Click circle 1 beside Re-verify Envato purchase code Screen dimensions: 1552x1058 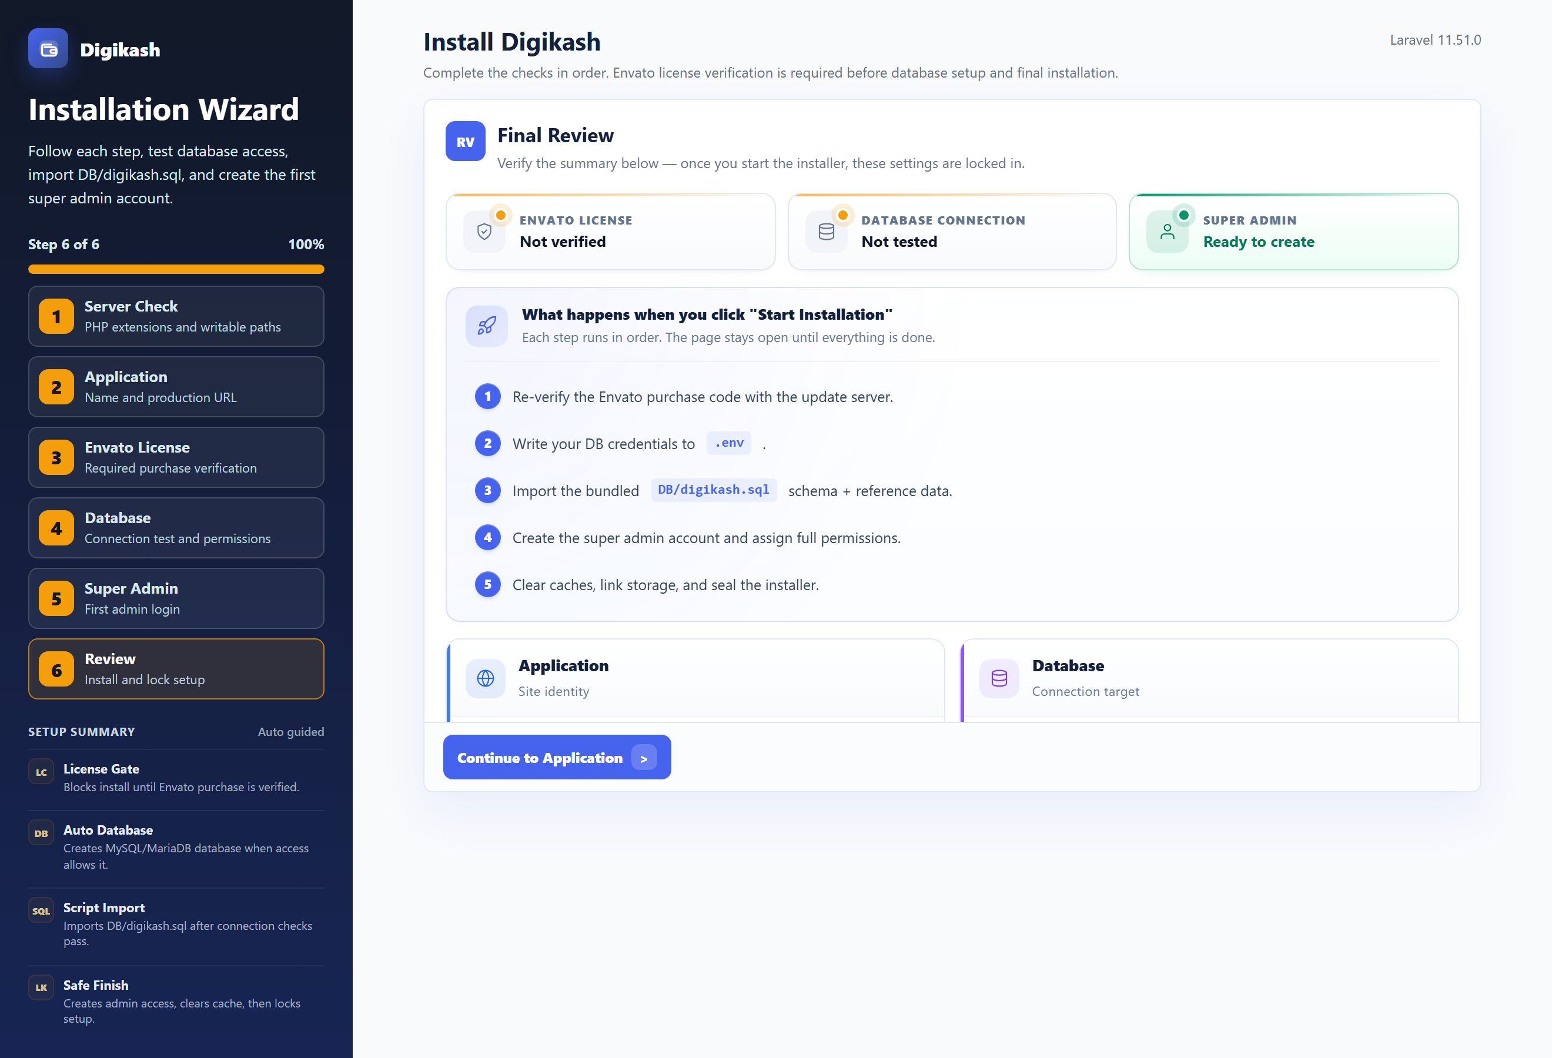coord(487,397)
